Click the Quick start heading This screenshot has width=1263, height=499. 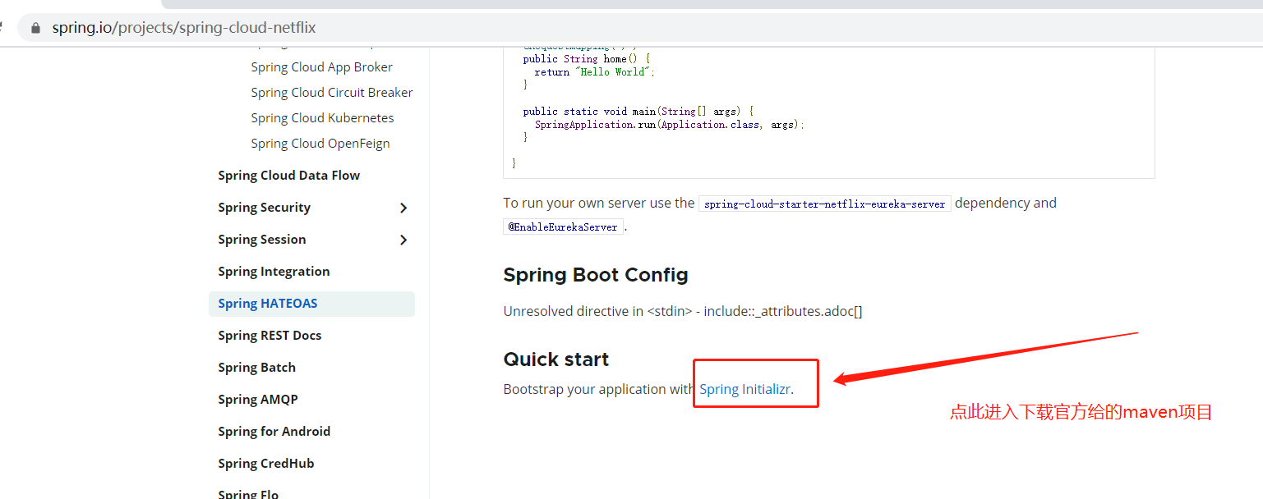click(x=556, y=359)
